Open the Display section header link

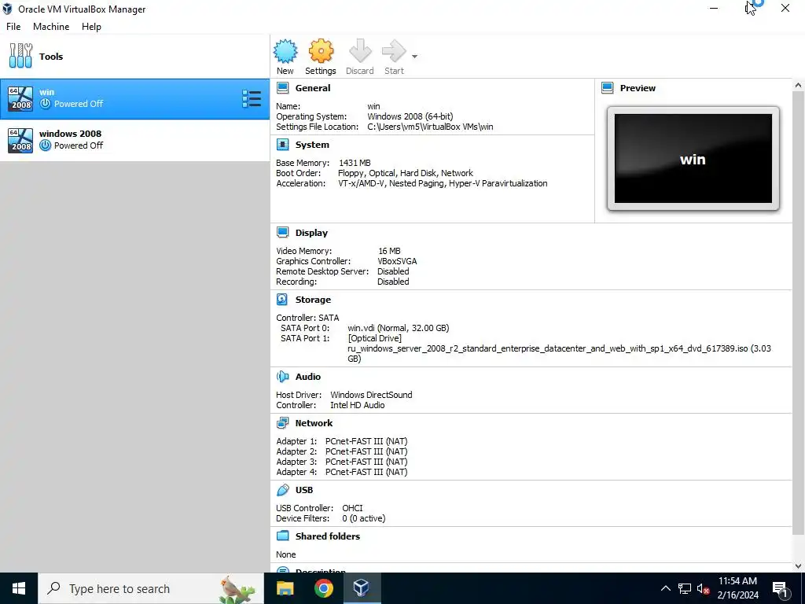(x=311, y=233)
